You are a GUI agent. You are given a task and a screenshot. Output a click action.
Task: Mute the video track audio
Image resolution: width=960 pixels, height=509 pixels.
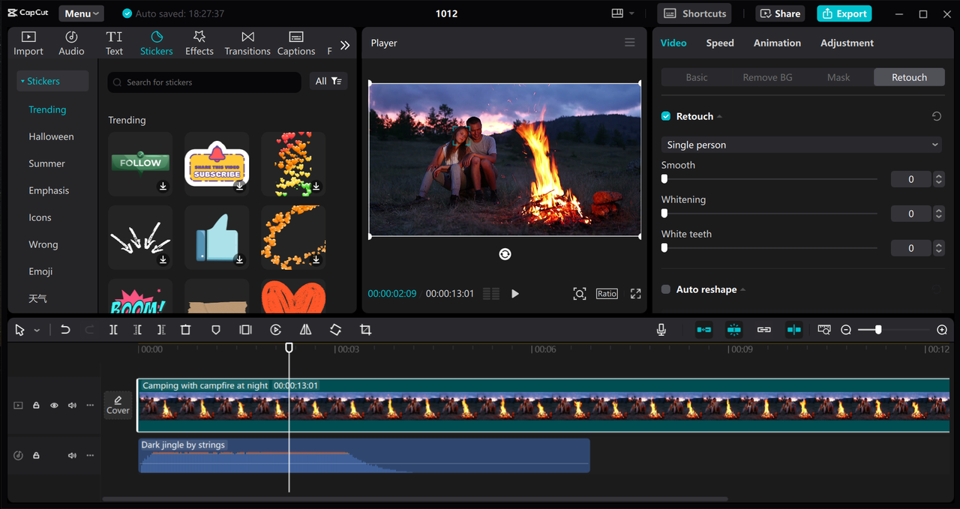coord(72,406)
